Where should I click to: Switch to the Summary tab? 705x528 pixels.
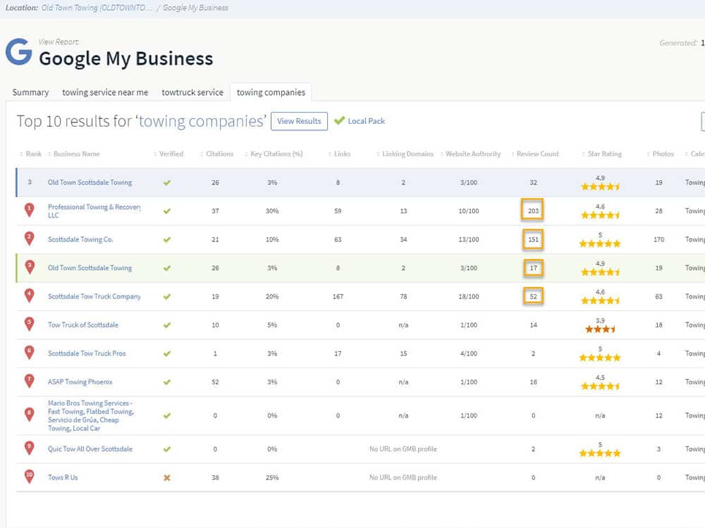[x=30, y=92]
